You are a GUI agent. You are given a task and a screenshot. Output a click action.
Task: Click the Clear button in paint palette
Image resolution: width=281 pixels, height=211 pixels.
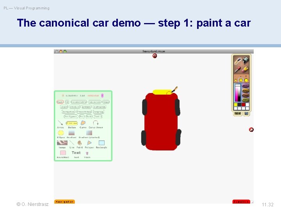[245, 95]
